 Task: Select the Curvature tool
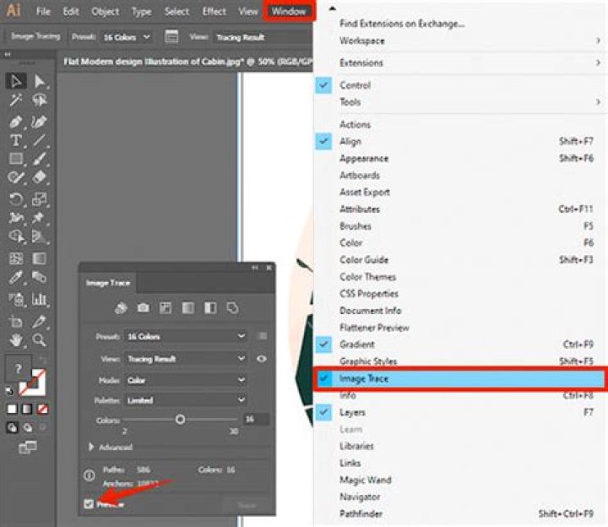39,122
